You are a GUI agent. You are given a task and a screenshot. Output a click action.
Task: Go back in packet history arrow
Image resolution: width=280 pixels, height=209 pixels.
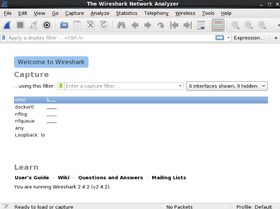tap(135, 25)
